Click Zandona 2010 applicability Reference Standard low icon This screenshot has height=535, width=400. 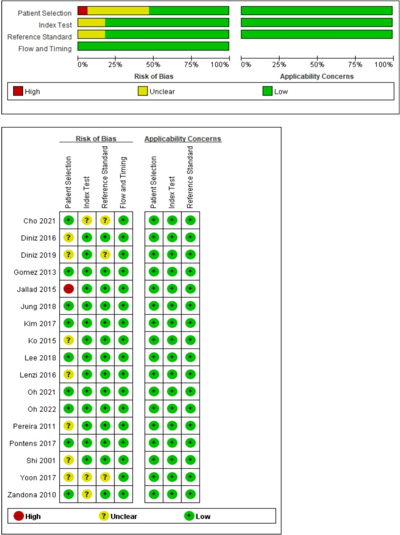click(x=191, y=494)
